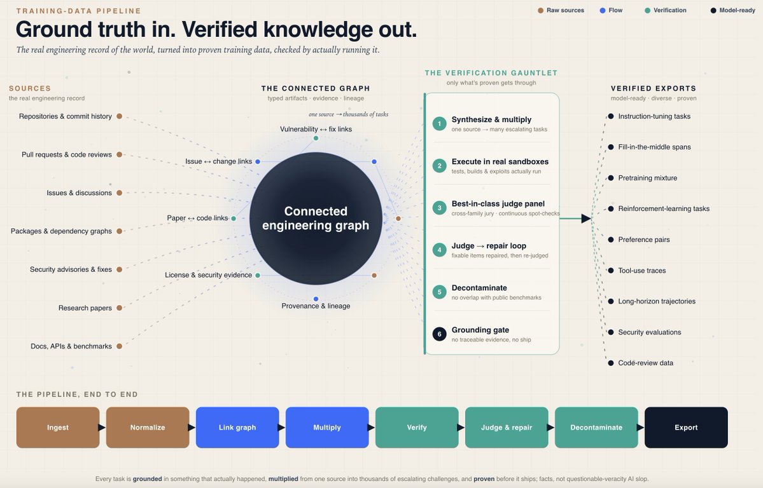Click dot next to Repositories & commit history
This screenshot has width=763, height=488.
pyautogui.click(x=119, y=116)
